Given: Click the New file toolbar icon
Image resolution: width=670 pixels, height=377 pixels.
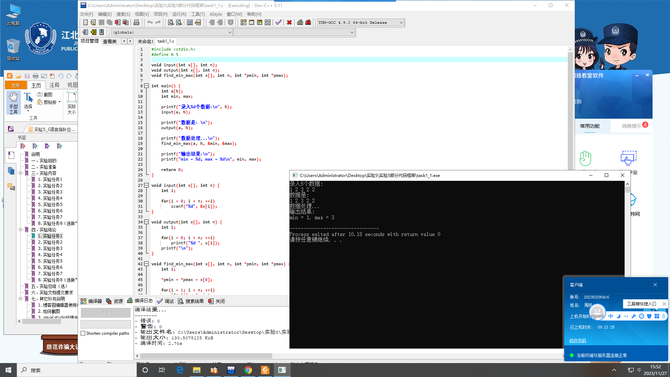Looking at the screenshot, I should pos(85,22).
